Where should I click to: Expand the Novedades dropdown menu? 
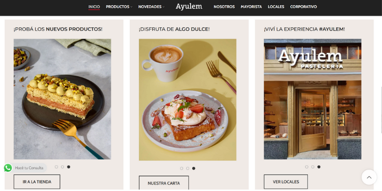click(x=151, y=7)
